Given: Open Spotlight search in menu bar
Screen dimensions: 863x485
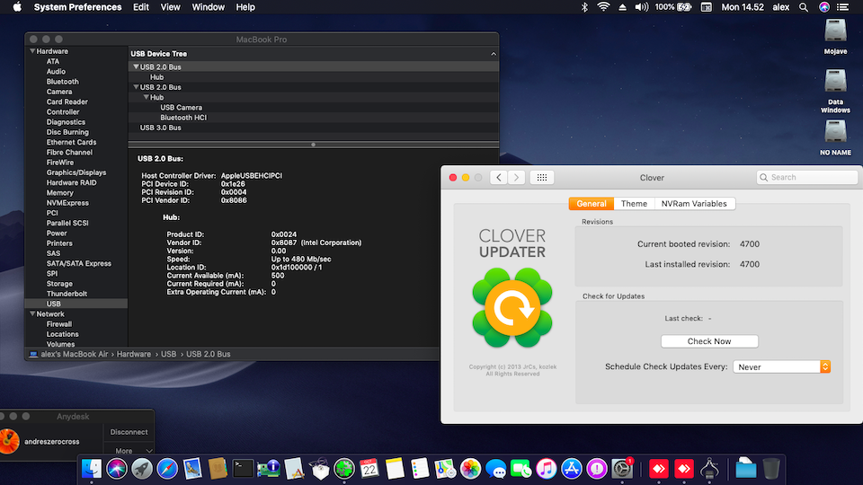Looking at the screenshot, I should [x=804, y=7].
